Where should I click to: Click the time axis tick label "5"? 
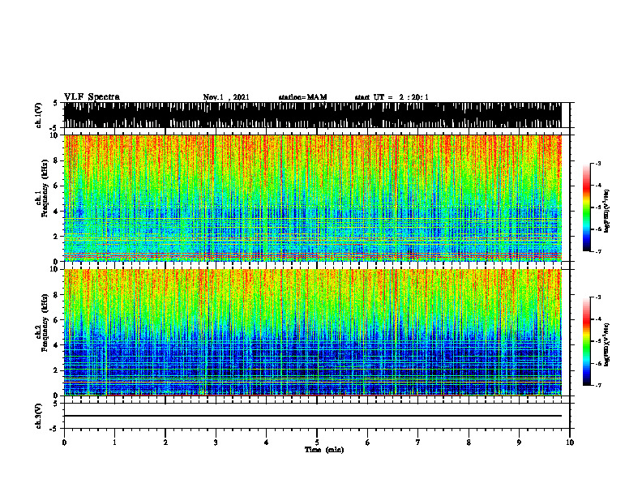tap(317, 443)
